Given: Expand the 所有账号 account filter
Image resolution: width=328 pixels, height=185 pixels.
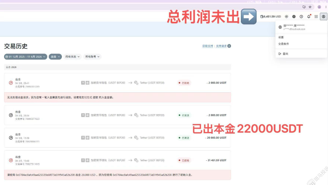Looking at the screenshot, I should tap(92, 57).
